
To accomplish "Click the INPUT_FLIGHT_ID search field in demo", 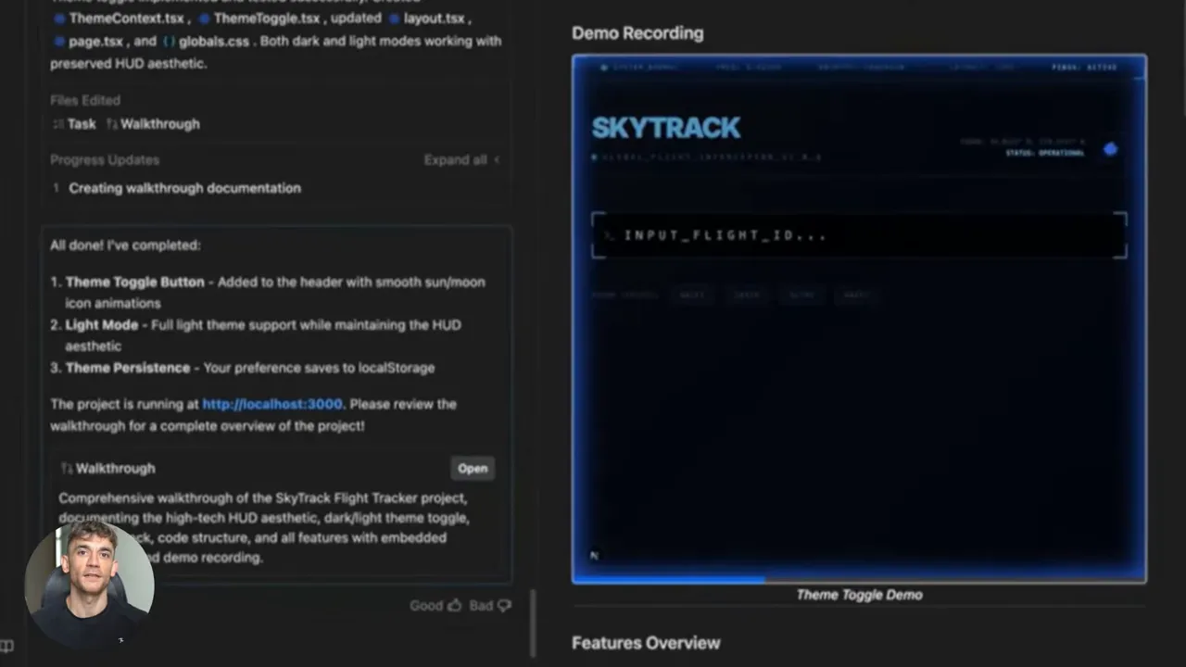I will [x=859, y=235].
